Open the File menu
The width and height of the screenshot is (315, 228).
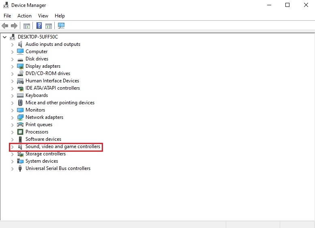coord(7,16)
